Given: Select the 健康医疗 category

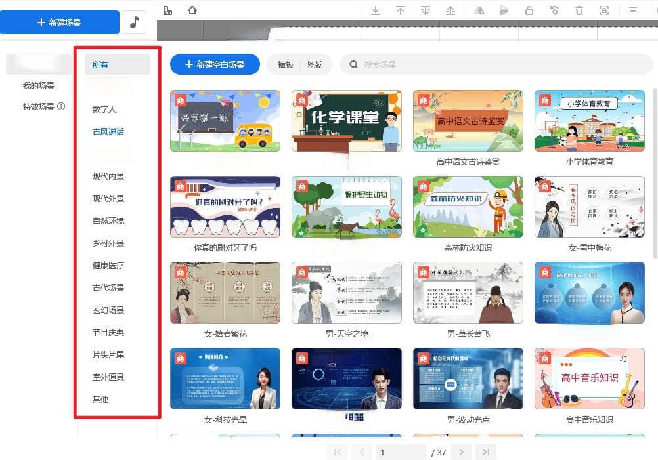Looking at the screenshot, I should [108, 265].
